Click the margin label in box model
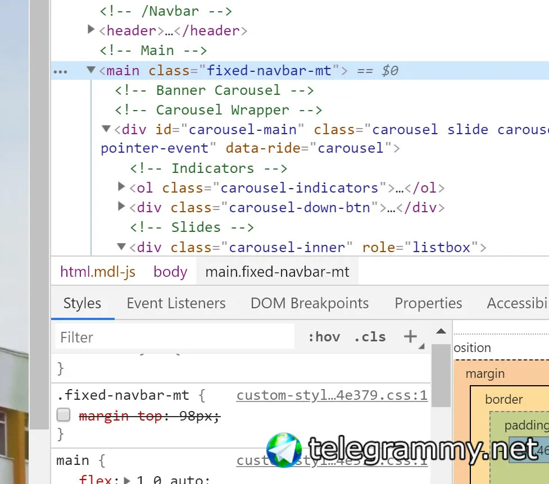 (485, 373)
